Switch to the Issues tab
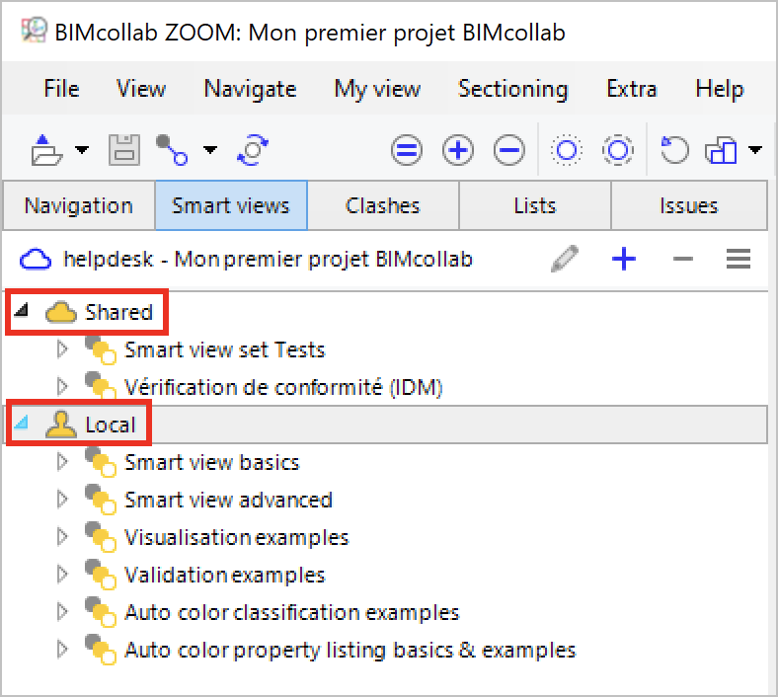The image size is (778, 697). coord(688,206)
